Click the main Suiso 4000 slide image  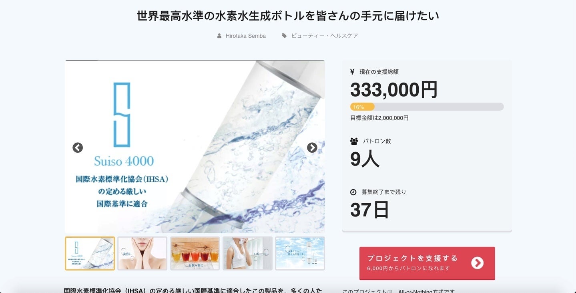[195, 147]
